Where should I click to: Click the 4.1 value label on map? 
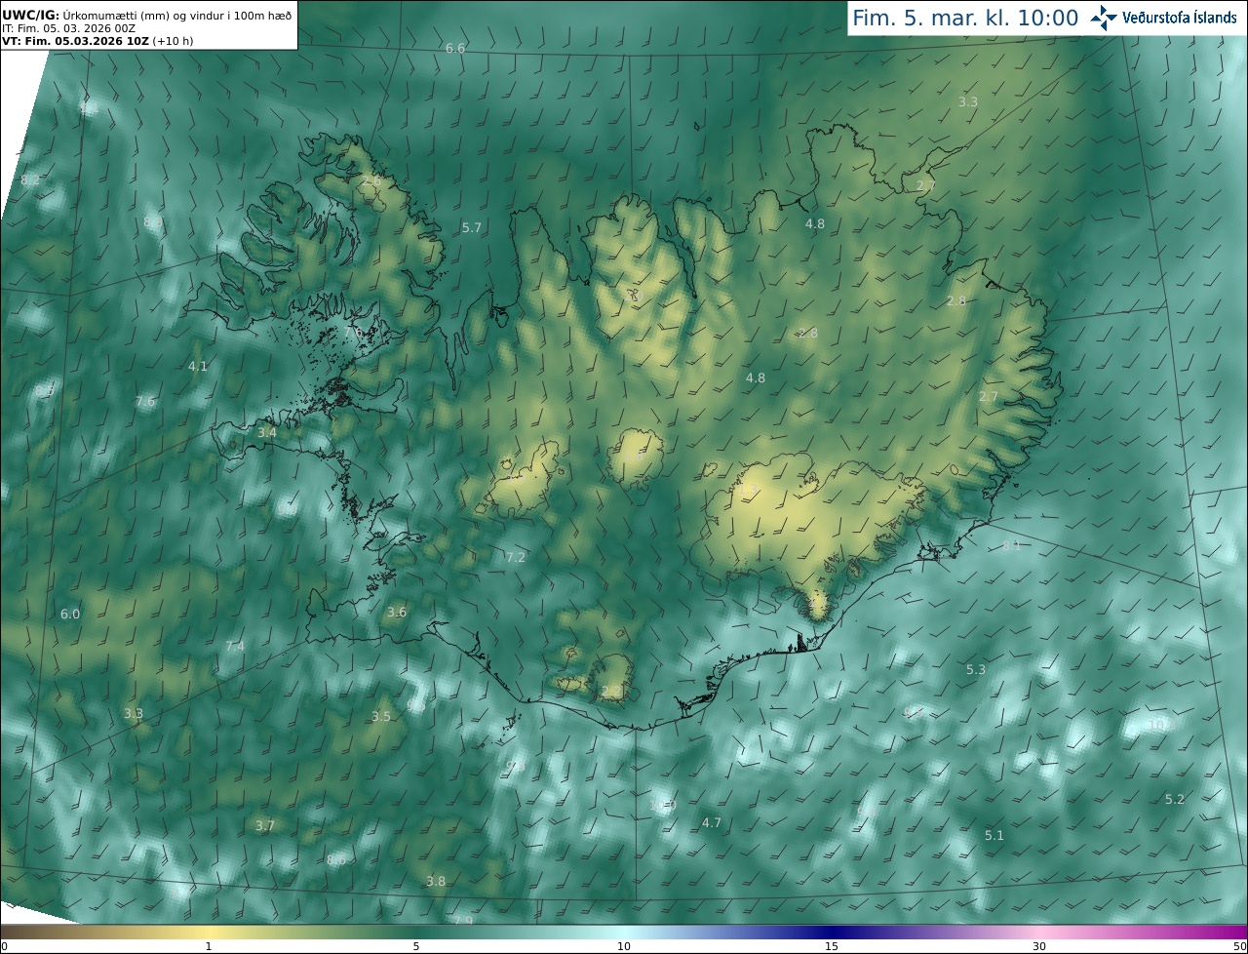[x=198, y=366]
